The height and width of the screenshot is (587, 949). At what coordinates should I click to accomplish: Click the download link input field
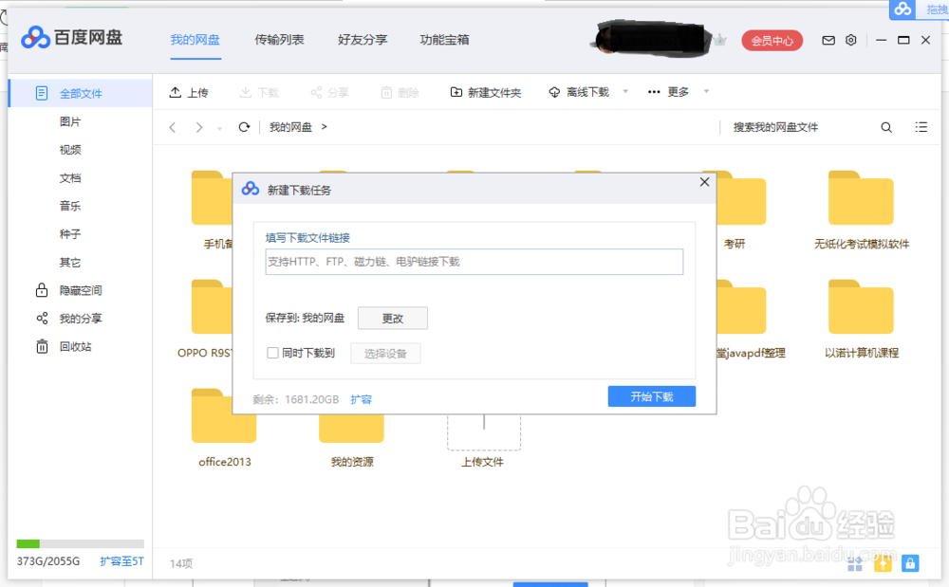[x=473, y=262]
